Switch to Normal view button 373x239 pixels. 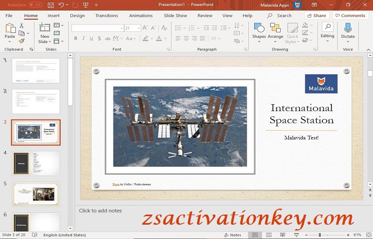pyautogui.click(x=255, y=235)
